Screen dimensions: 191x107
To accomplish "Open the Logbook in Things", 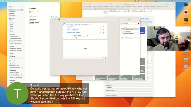I will click(x=16, y=18).
